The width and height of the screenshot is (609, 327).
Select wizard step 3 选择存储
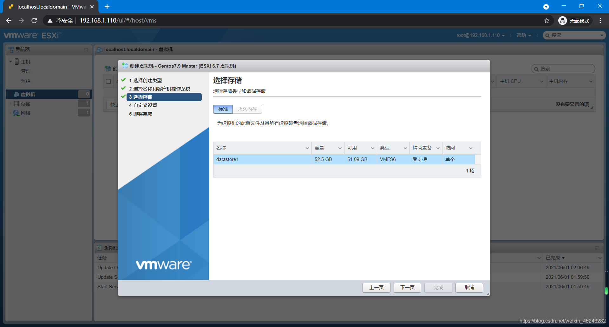(x=164, y=97)
